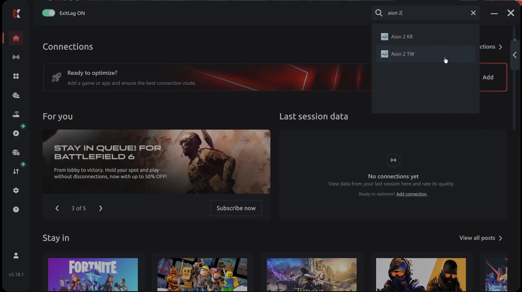The image size is (522, 292).
Task: Go to previous promo slide
Action: (x=57, y=208)
